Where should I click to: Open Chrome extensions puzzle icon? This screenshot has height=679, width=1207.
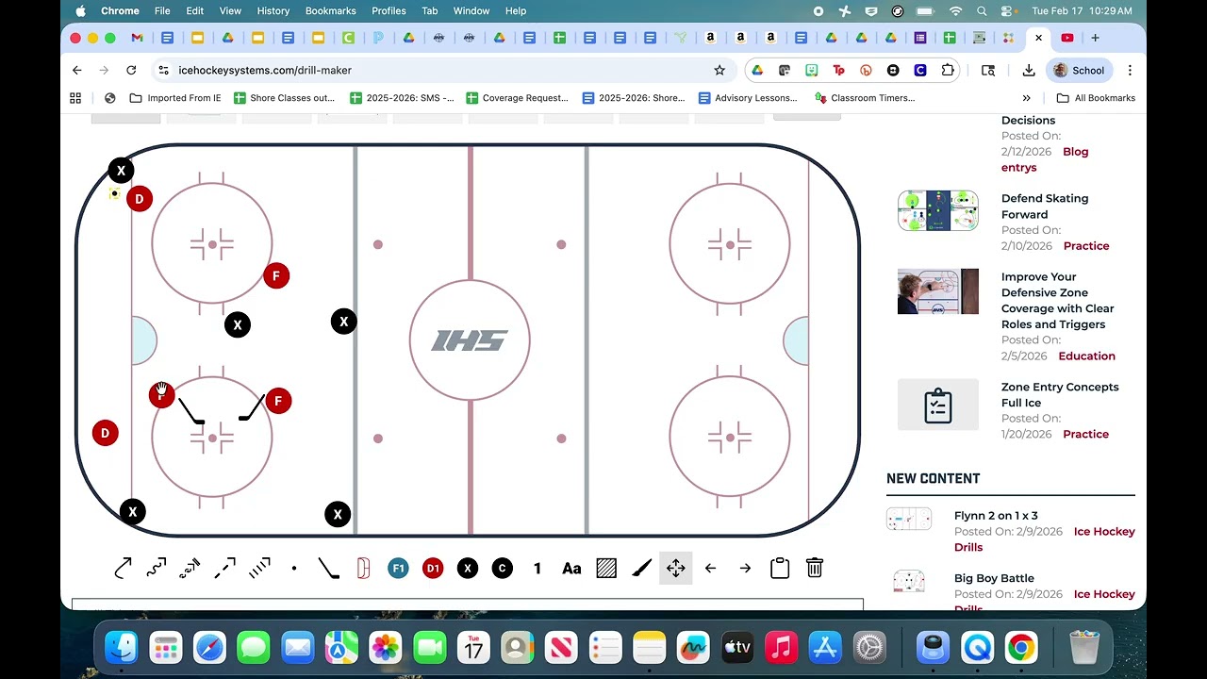(948, 70)
